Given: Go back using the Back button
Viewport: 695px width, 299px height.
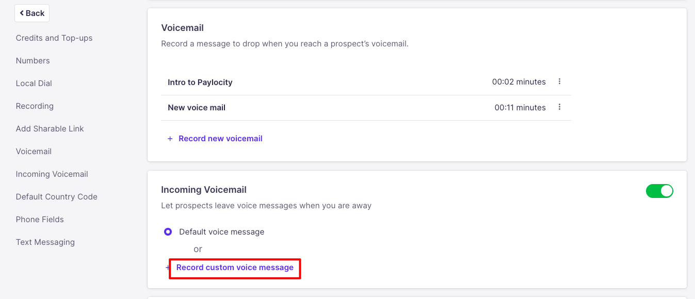Looking at the screenshot, I should [32, 13].
